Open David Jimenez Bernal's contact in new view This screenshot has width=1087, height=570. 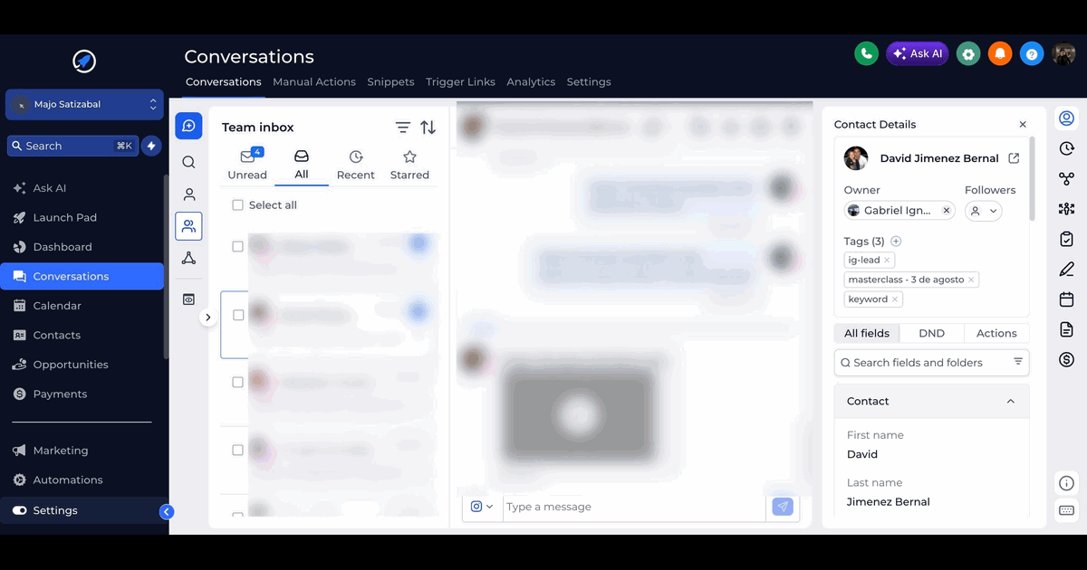click(x=1014, y=158)
